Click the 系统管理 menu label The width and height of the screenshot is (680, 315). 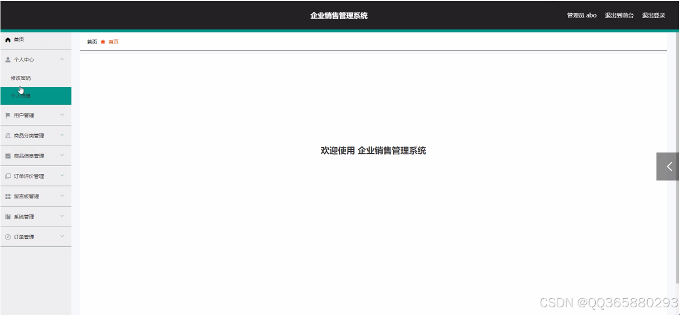tap(24, 217)
